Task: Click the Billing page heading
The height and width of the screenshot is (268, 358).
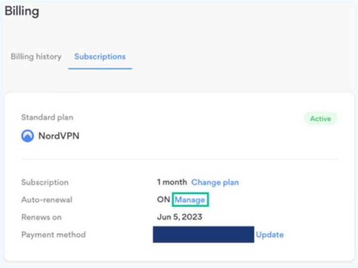Action: (22, 11)
